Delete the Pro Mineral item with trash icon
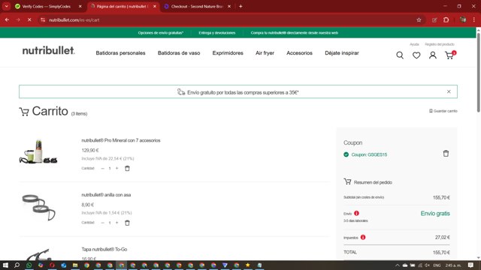The width and height of the screenshot is (481, 270). (x=127, y=168)
